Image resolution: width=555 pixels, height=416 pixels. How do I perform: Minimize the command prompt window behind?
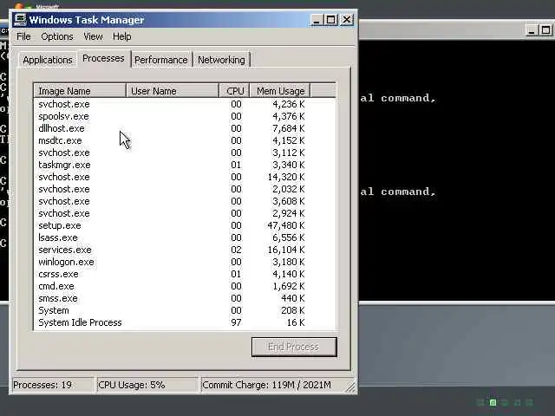pyautogui.click(x=531, y=30)
